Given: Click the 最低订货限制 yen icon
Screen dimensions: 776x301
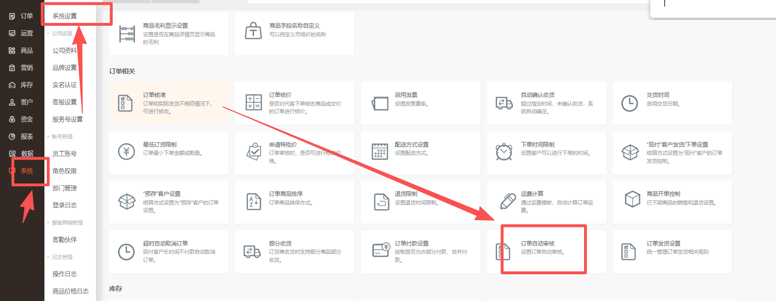Looking at the screenshot, I should [x=127, y=152].
